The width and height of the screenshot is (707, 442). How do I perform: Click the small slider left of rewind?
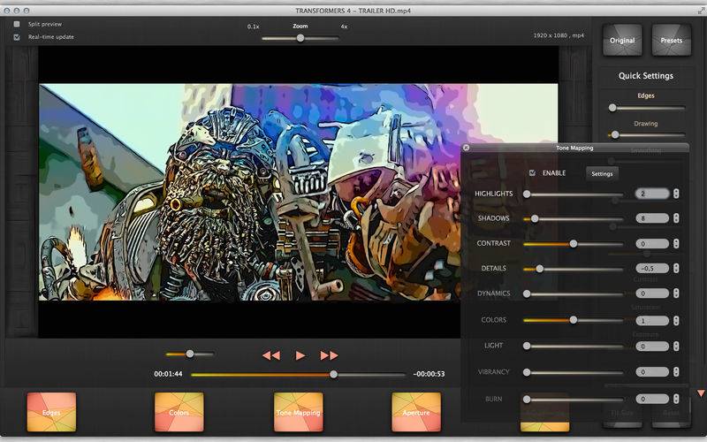(190, 354)
